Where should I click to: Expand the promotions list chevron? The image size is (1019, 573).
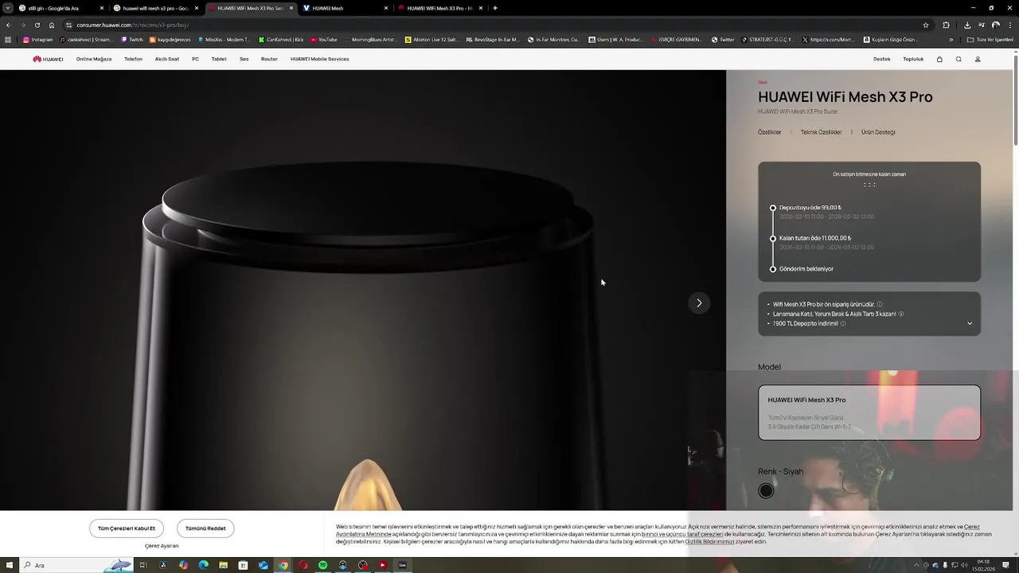point(970,323)
